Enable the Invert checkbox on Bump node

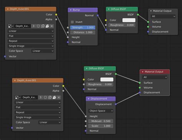click(72, 22)
